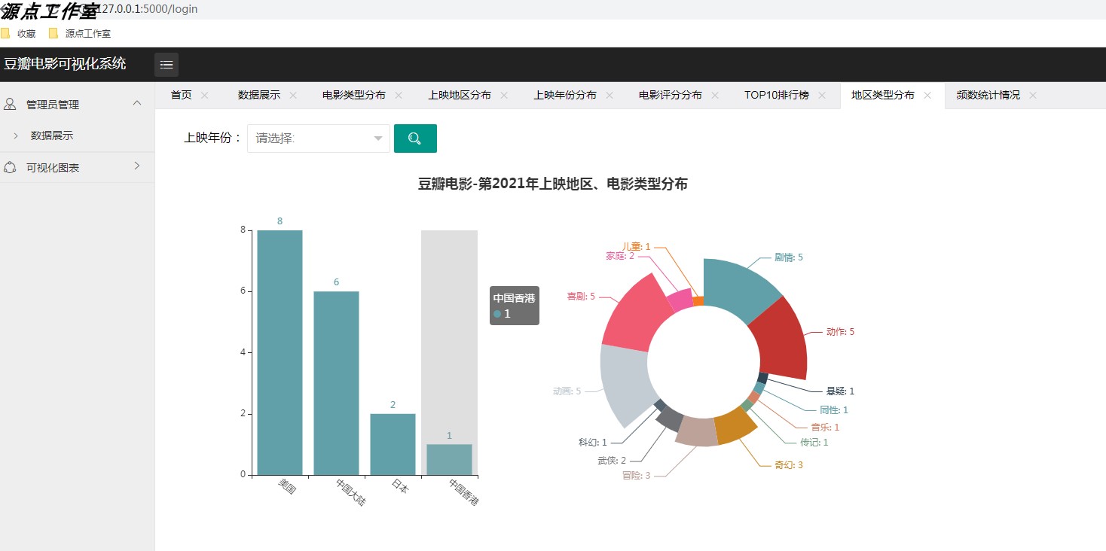Select the pink 家庭 pie slice
Image resolution: width=1106 pixels, height=551 pixels.
pyautogui.click(x=680, y=299)
